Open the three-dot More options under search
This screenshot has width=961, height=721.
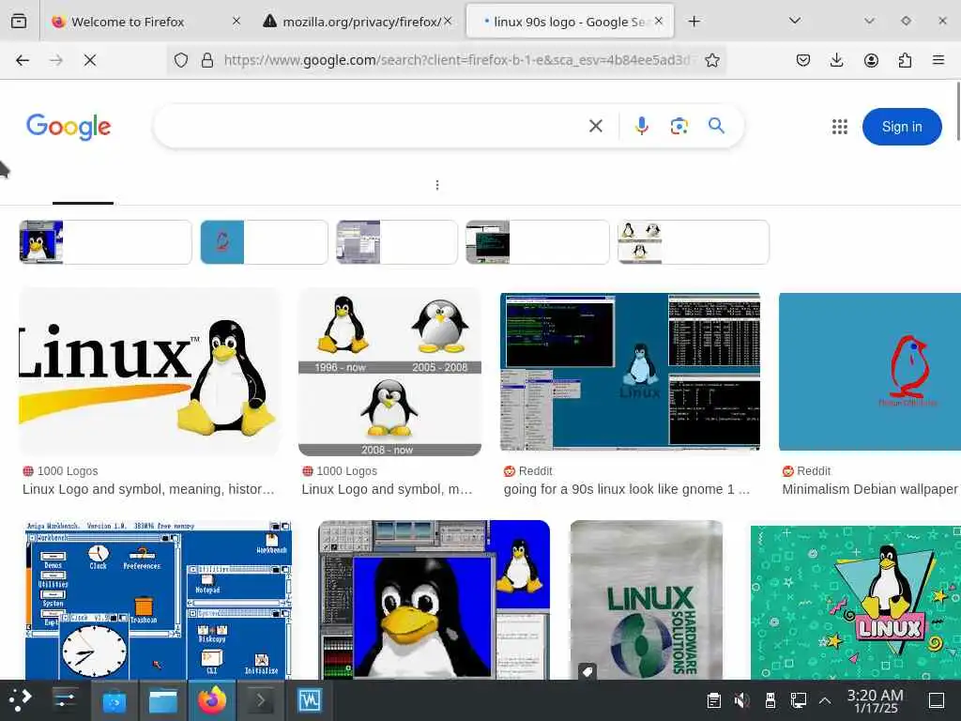(437, 185)
